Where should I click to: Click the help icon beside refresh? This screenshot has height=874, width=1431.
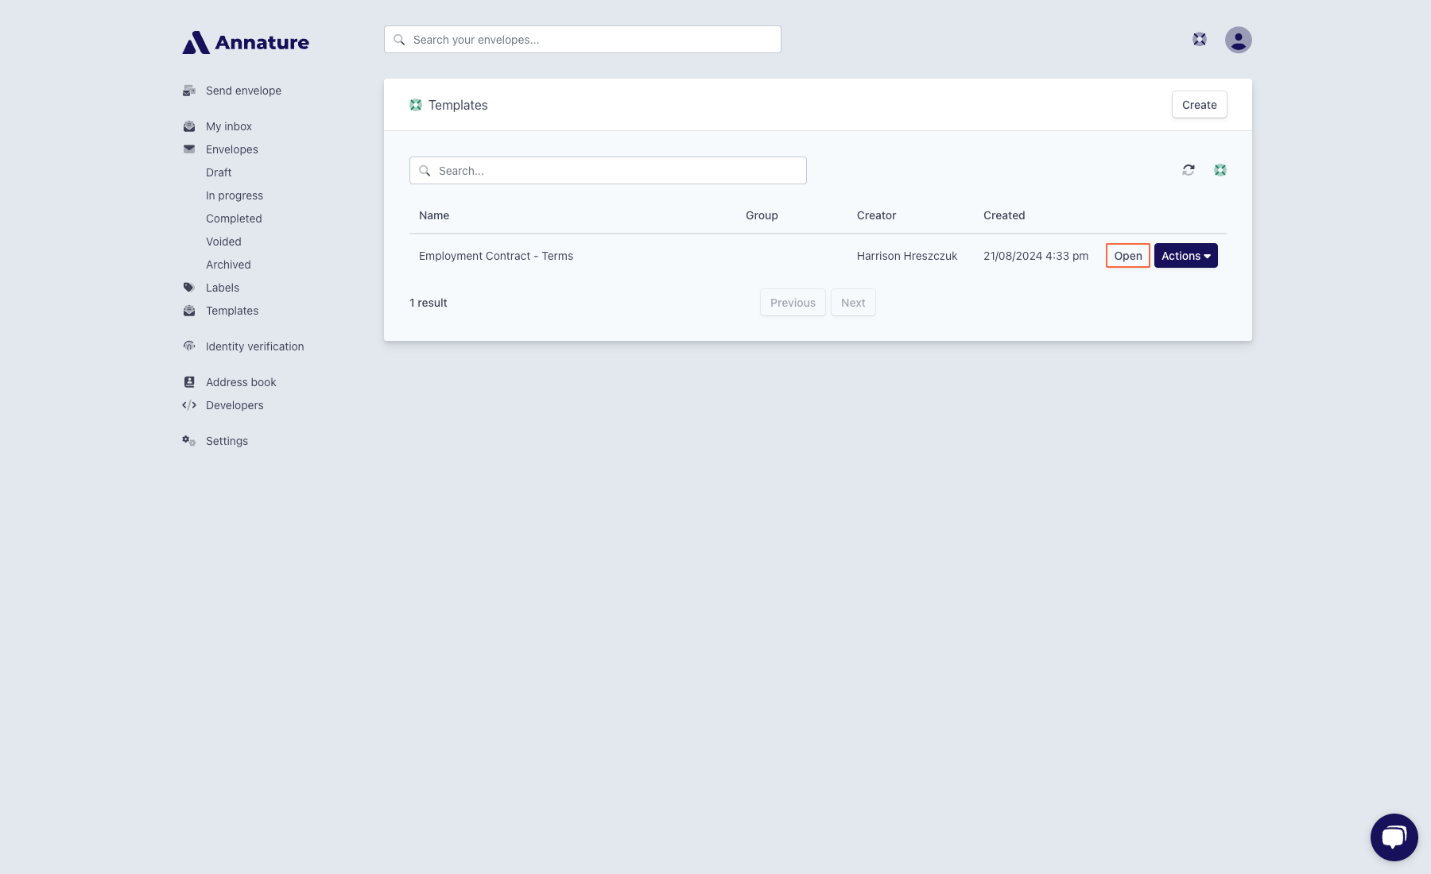[x=1220, y=170]
